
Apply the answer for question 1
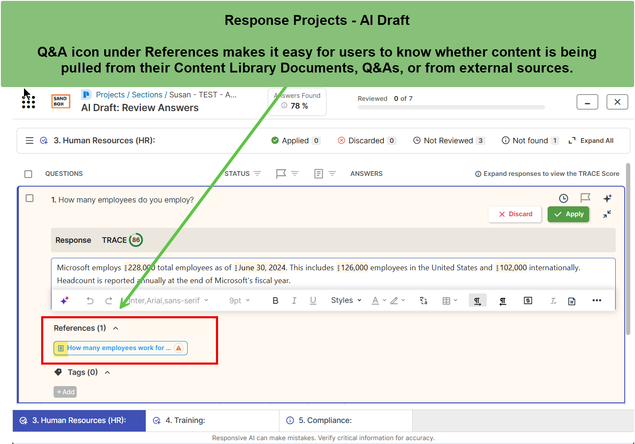pyautogui.click(x=569, y=214)
